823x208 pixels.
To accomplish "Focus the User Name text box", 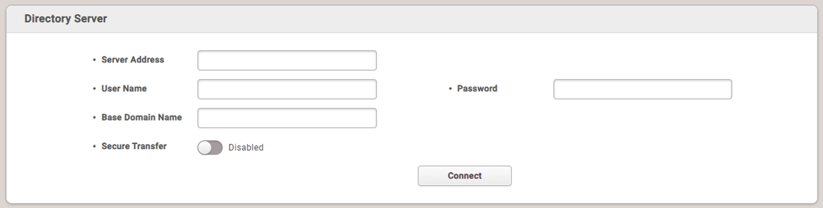I will pos(287,89).
